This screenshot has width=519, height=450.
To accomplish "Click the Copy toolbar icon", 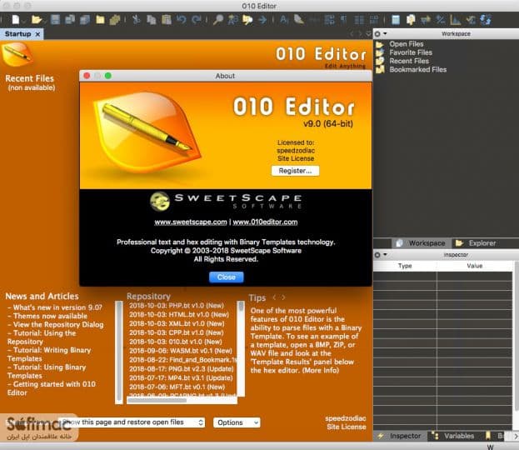I will pos(152,19).
